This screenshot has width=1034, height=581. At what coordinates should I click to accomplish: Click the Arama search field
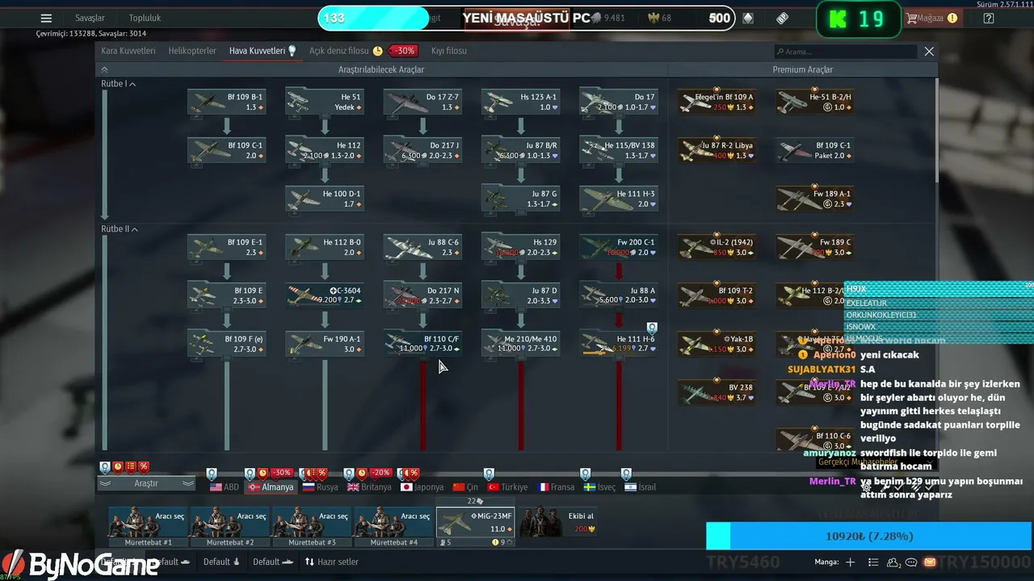pyautogui.click(x=845, y=52)
